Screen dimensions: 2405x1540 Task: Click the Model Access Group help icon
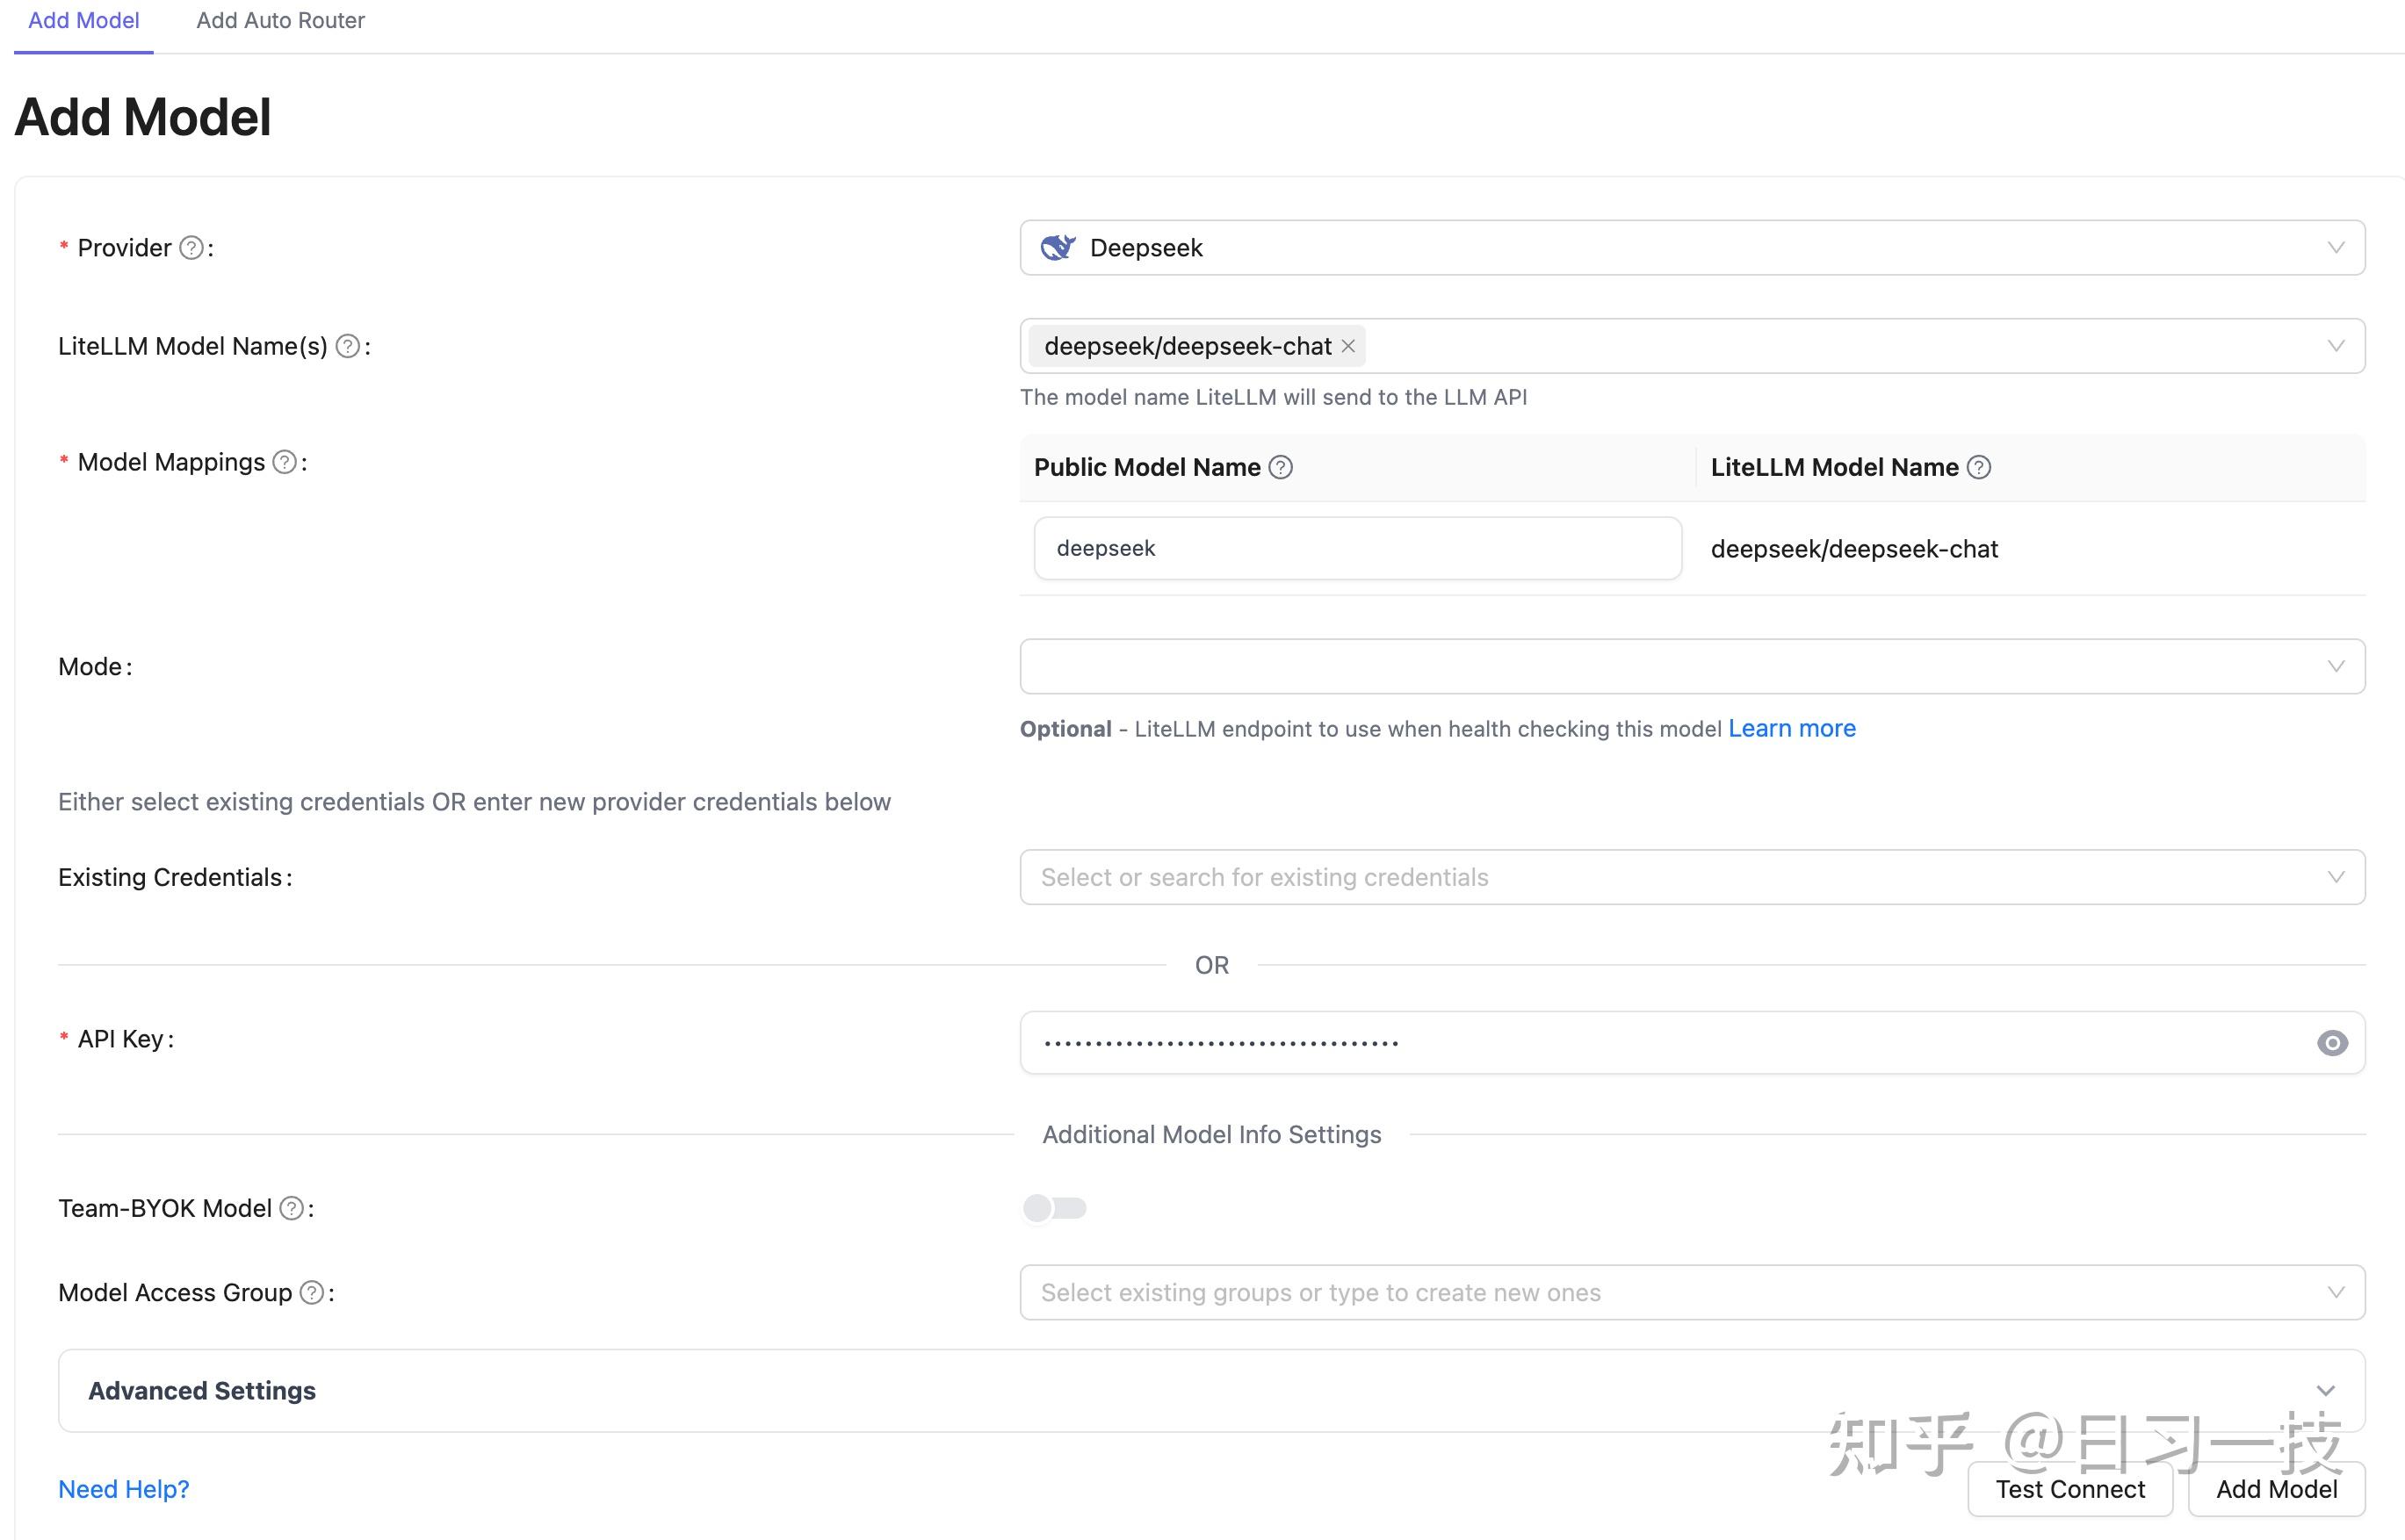(x=312, y=1292)
